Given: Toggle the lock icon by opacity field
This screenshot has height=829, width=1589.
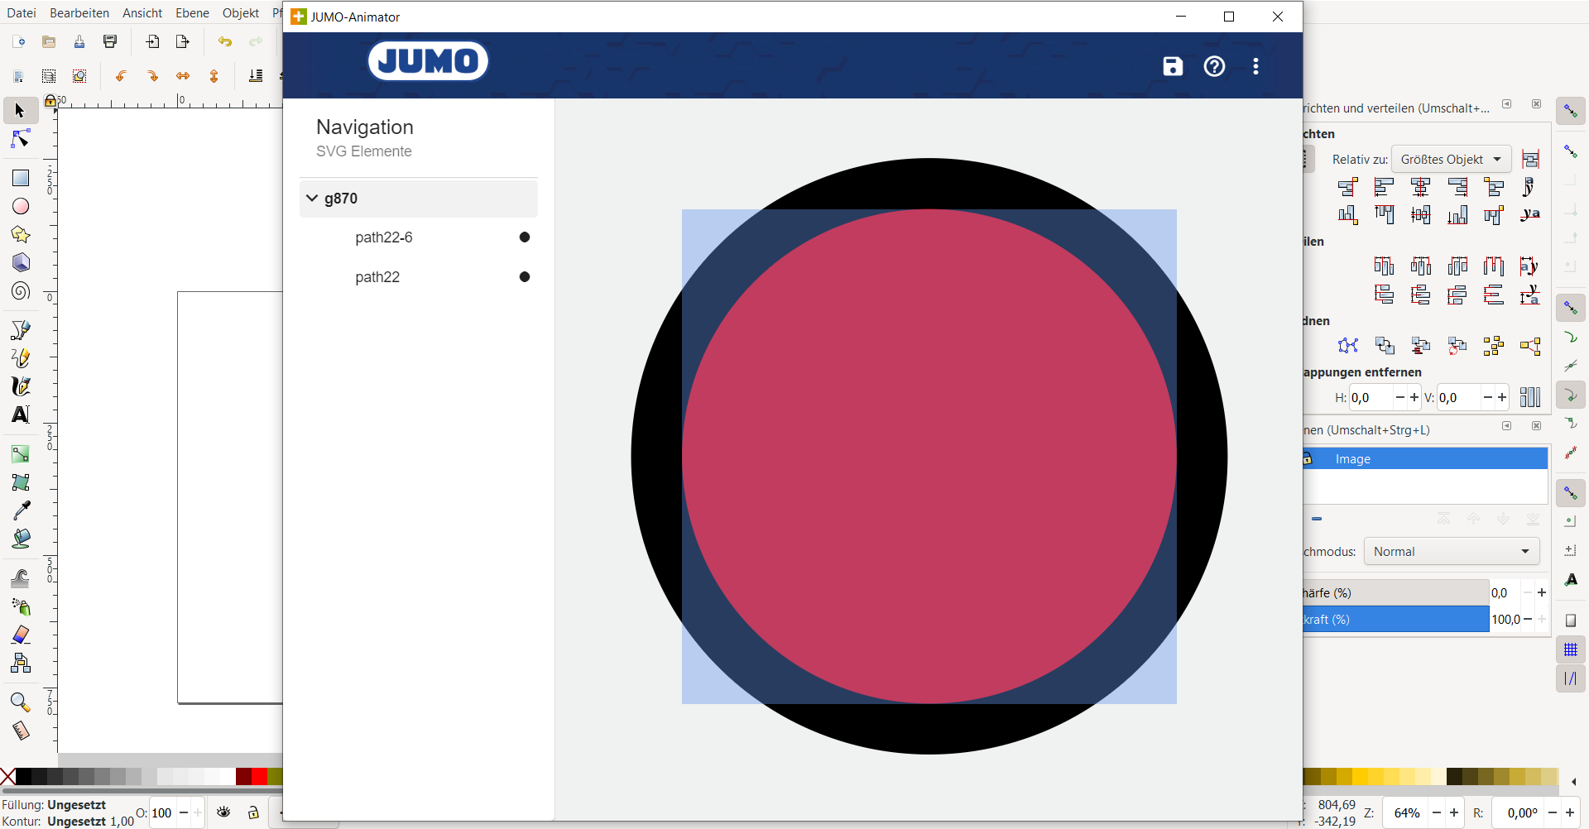Looking at the screenshot, I should click(253, 812).
